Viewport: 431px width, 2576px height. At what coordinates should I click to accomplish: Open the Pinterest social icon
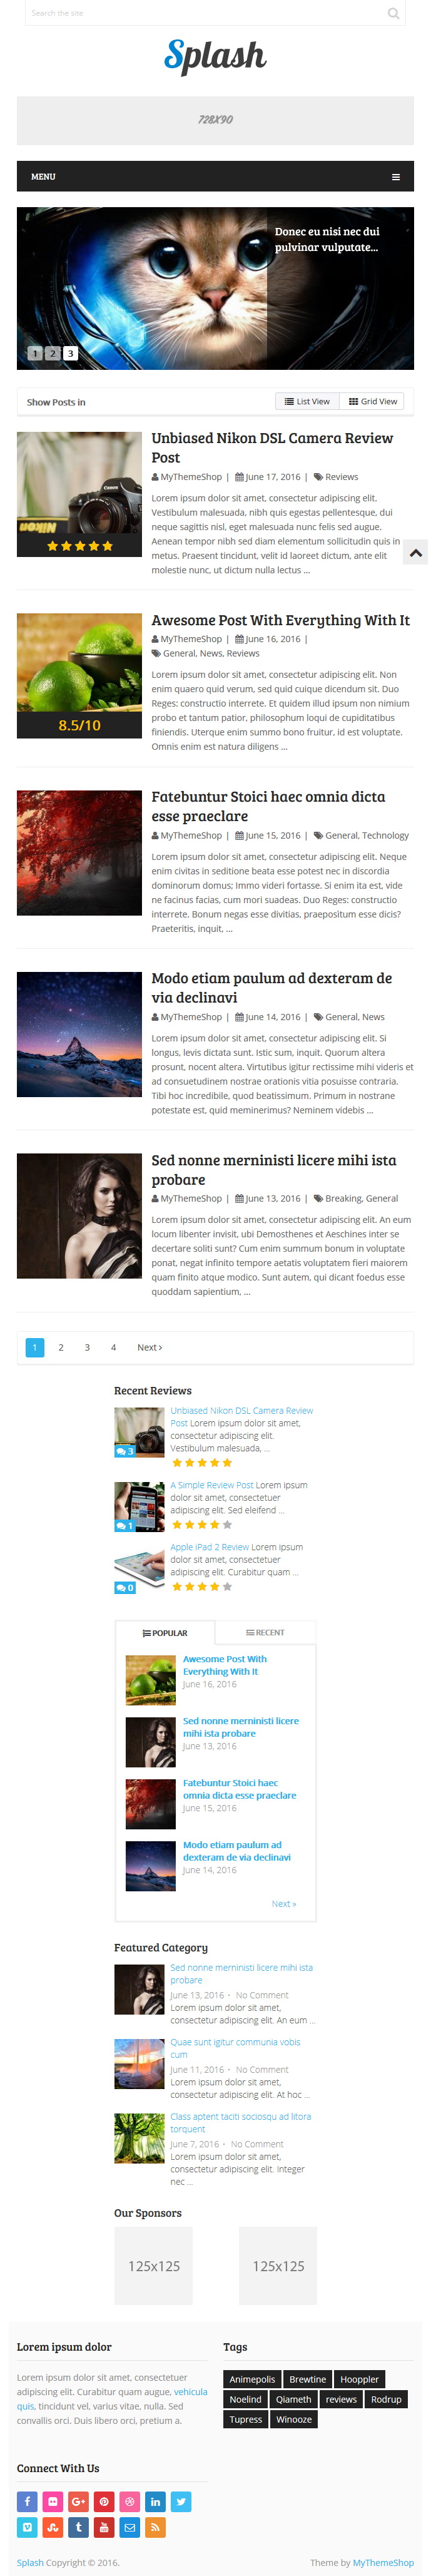pyautogui.click(x=104, y=2501)
